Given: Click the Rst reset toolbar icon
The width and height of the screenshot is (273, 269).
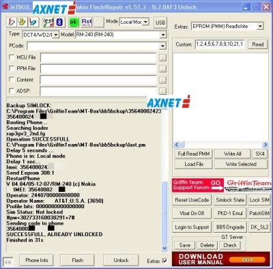Looking at the screenshot, I should (87, 22).
